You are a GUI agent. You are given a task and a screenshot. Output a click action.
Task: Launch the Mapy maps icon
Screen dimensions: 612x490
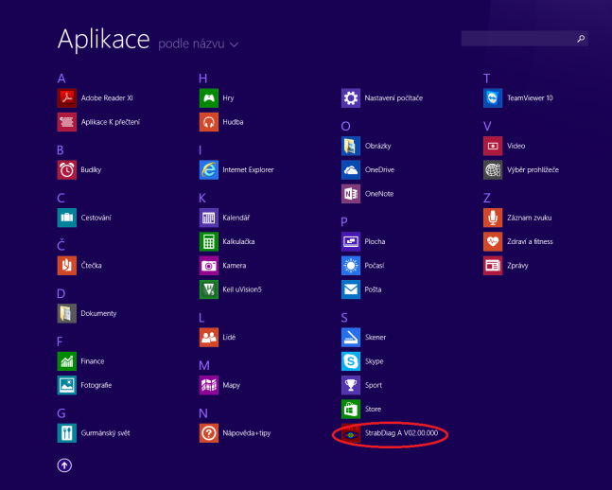tap(209, 385)
